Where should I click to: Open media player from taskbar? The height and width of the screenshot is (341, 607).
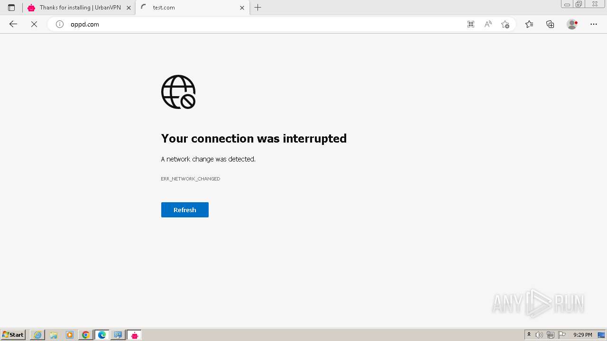click(70, 335)
